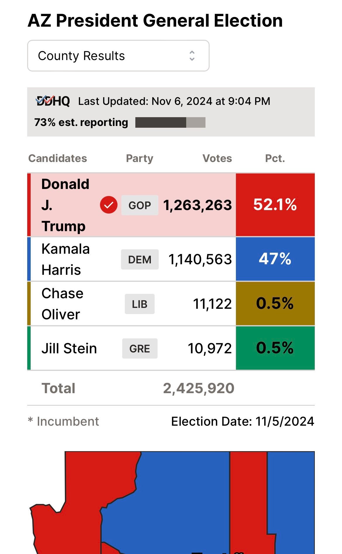Image resolution: width=342 pixels, height=554 pixels.
Task: Select the Donald J. Trump name
Action: (x=65, y=205)
